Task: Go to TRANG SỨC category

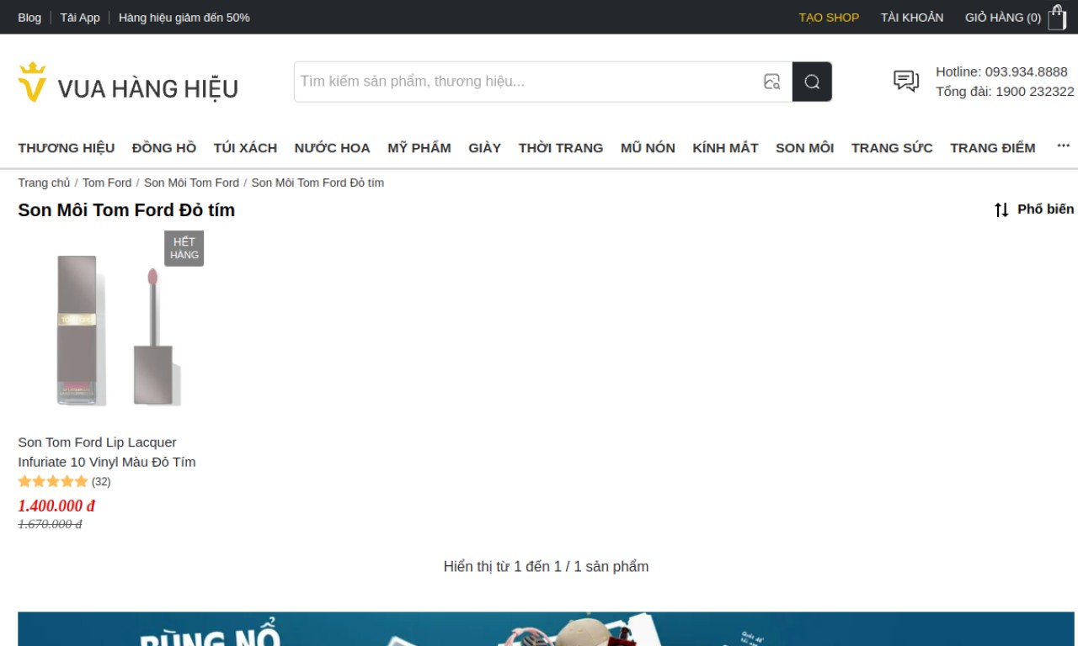Action: pos(892,148)
